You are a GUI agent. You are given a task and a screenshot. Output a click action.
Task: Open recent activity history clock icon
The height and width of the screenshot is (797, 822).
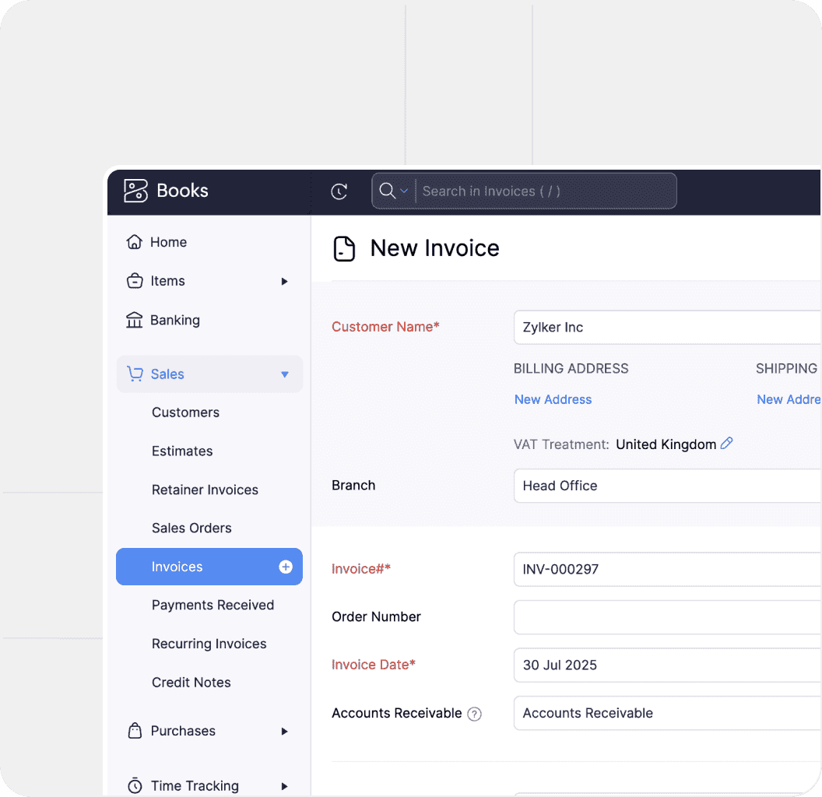click(x=339, y=191)
